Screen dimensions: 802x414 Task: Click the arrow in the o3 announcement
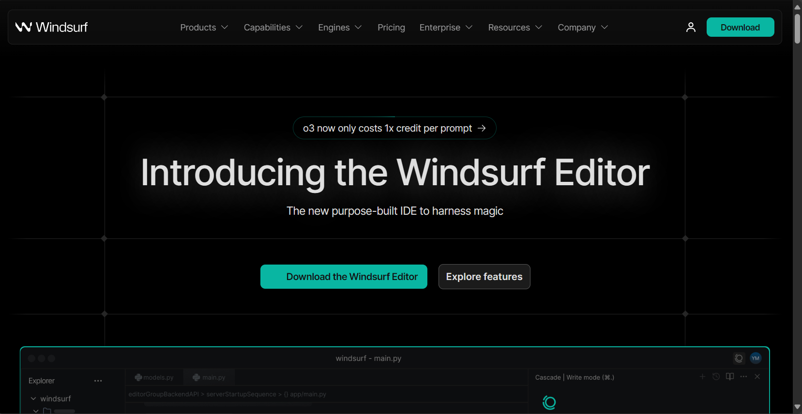(x=482, y=128)
